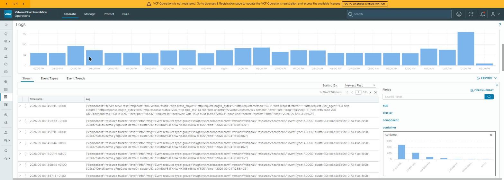The height and width of the screenshot is (180, 504).
Task: Open the help question mark icon
Action: click(x=500, y=25)
